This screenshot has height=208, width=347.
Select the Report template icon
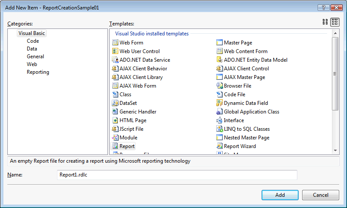tap(115, 146)
